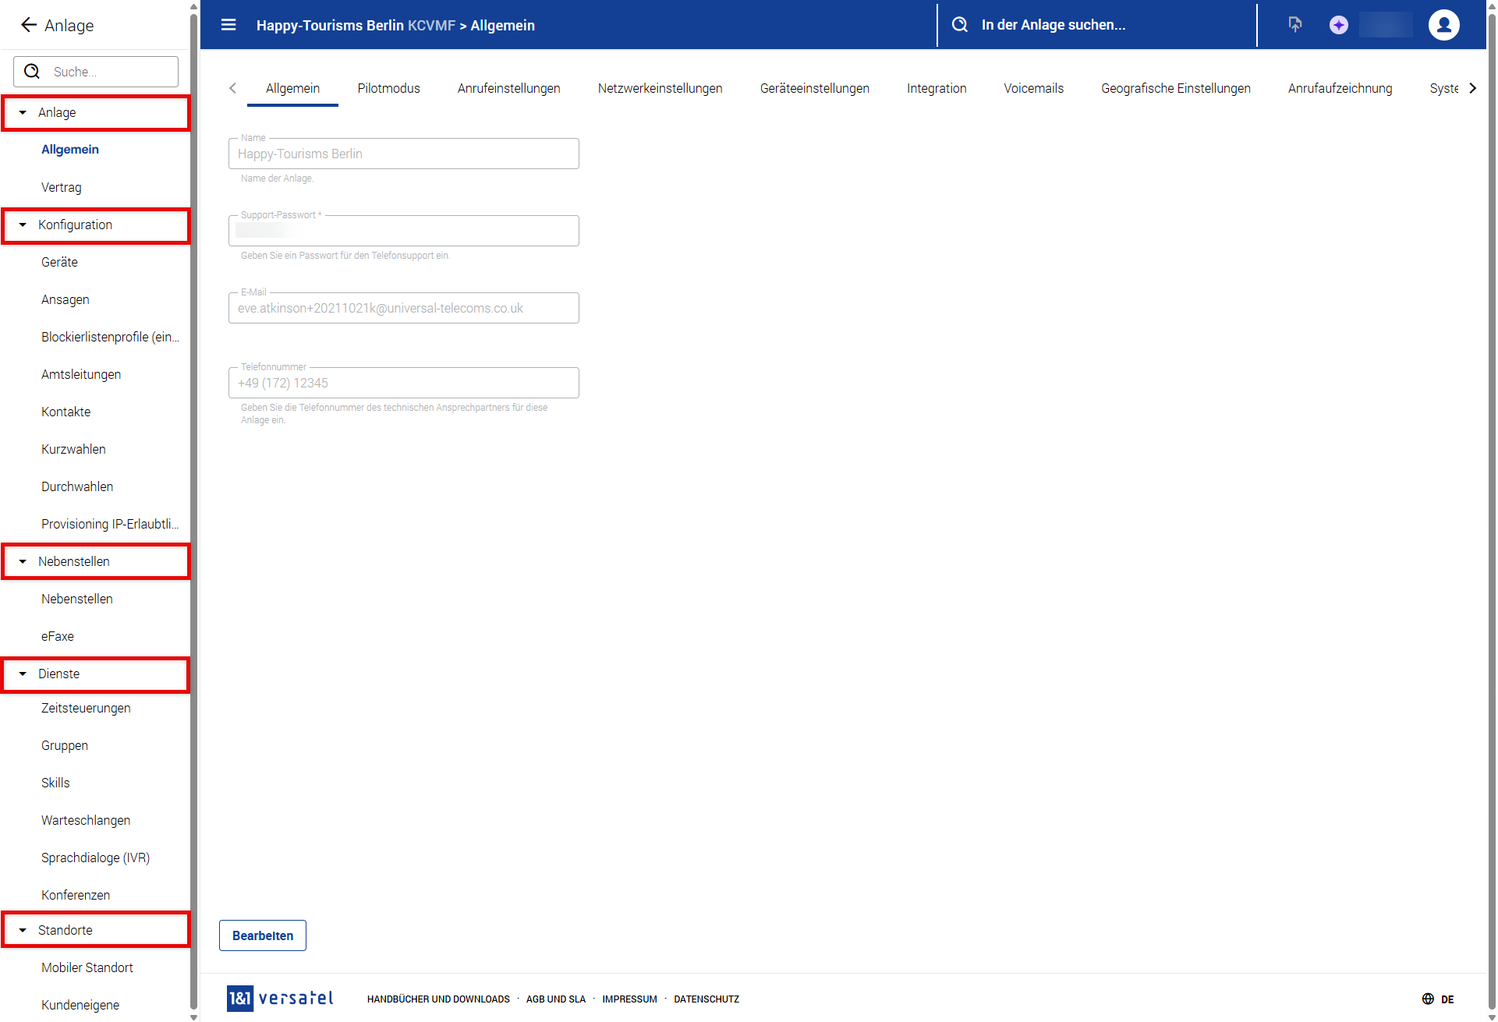The image size is (1498, 1022).
Task: Click the notification pin icon in header
Action: click(1295, 25)
